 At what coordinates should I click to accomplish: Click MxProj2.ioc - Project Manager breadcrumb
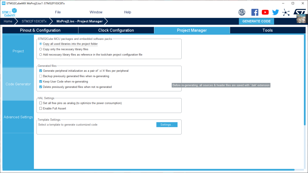[x=80, y=21]
